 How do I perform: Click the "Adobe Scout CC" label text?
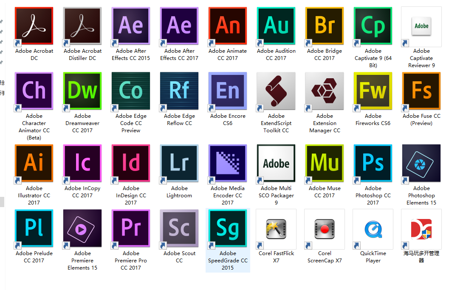coord(179,257)
